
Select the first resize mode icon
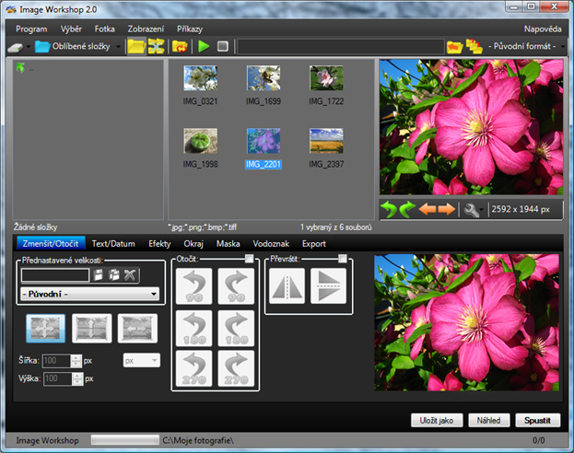tap(46, 329)
